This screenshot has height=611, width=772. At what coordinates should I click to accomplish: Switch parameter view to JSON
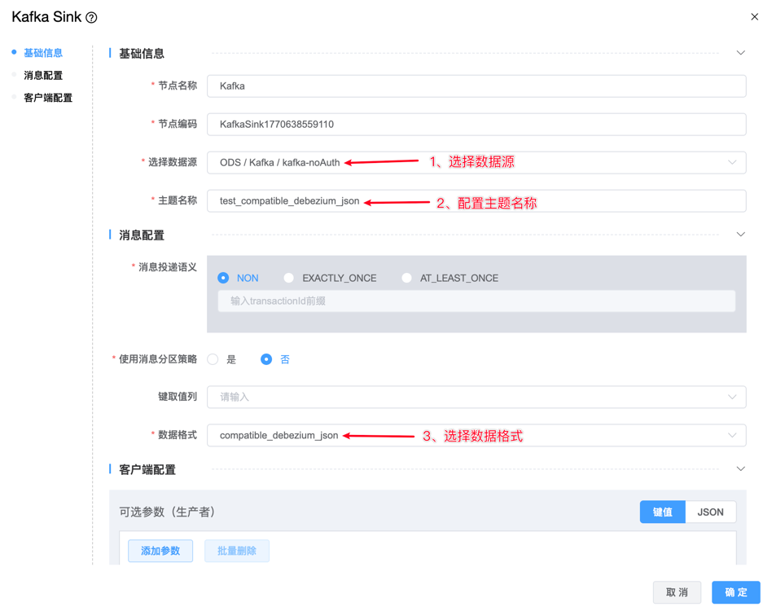[710, 512]
